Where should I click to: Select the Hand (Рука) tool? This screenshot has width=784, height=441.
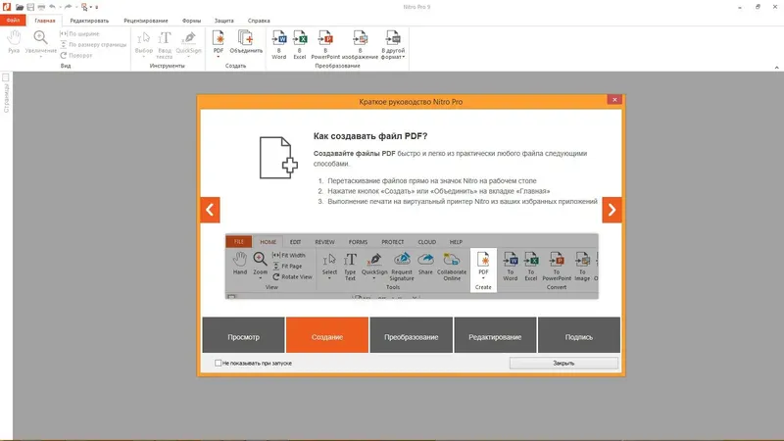[x=14, y=41]
